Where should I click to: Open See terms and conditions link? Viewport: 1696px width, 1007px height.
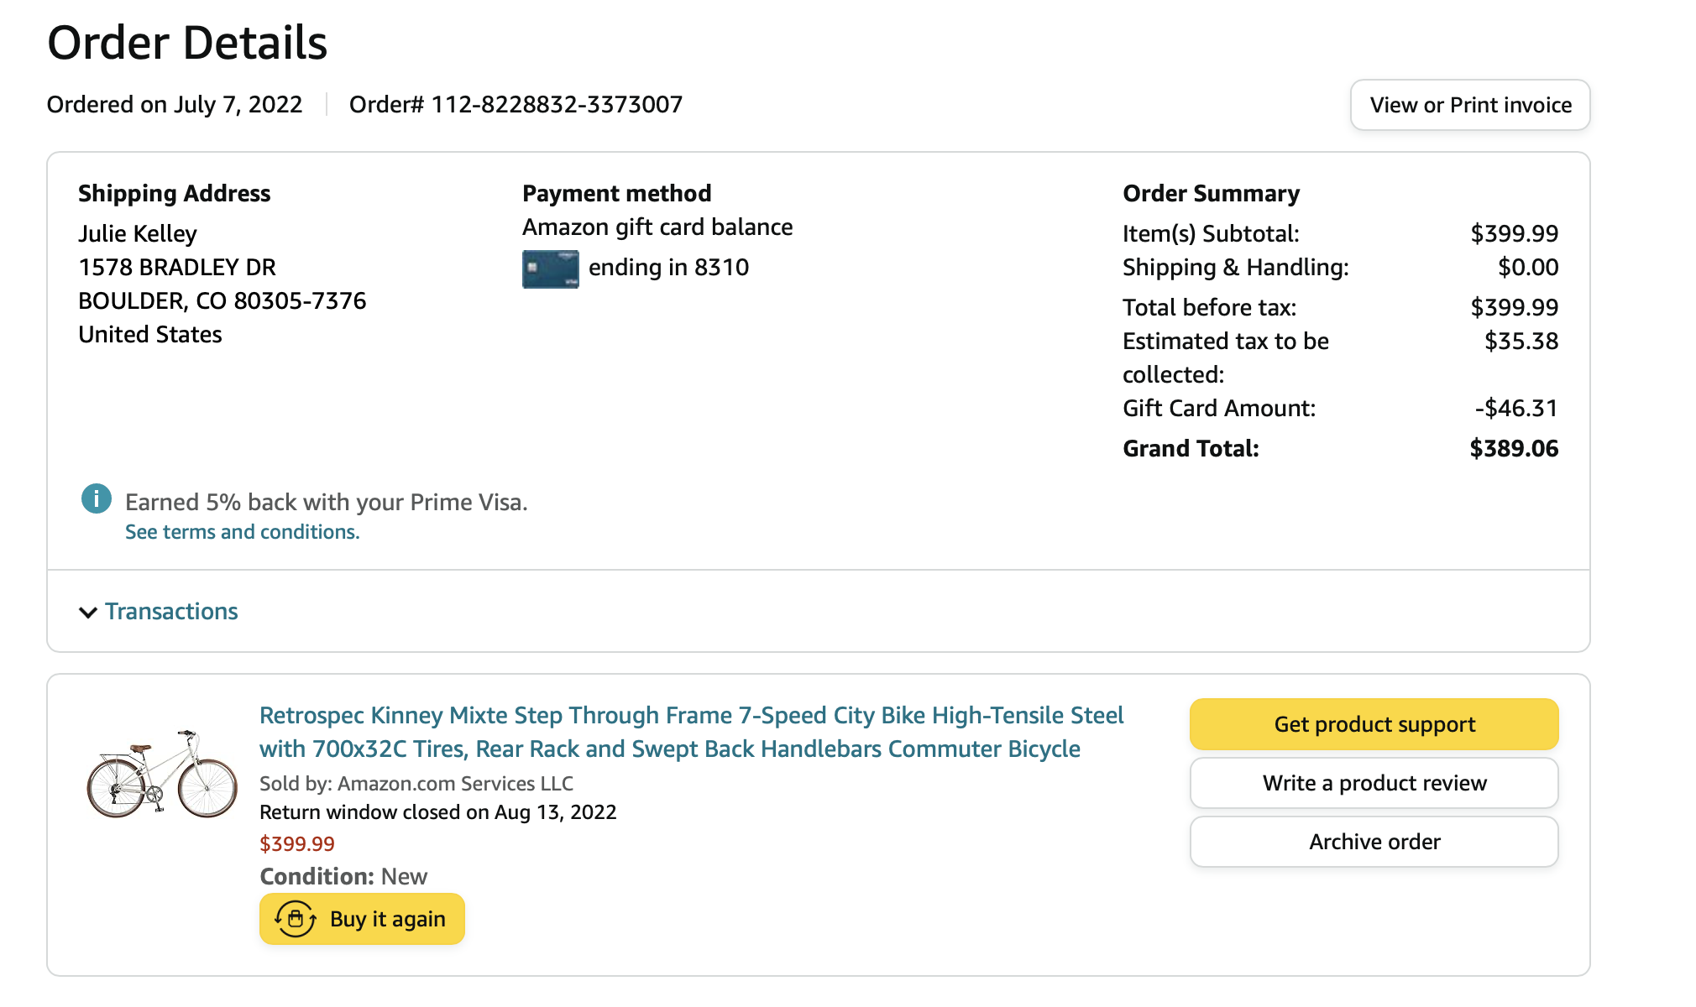coord(242,532)
